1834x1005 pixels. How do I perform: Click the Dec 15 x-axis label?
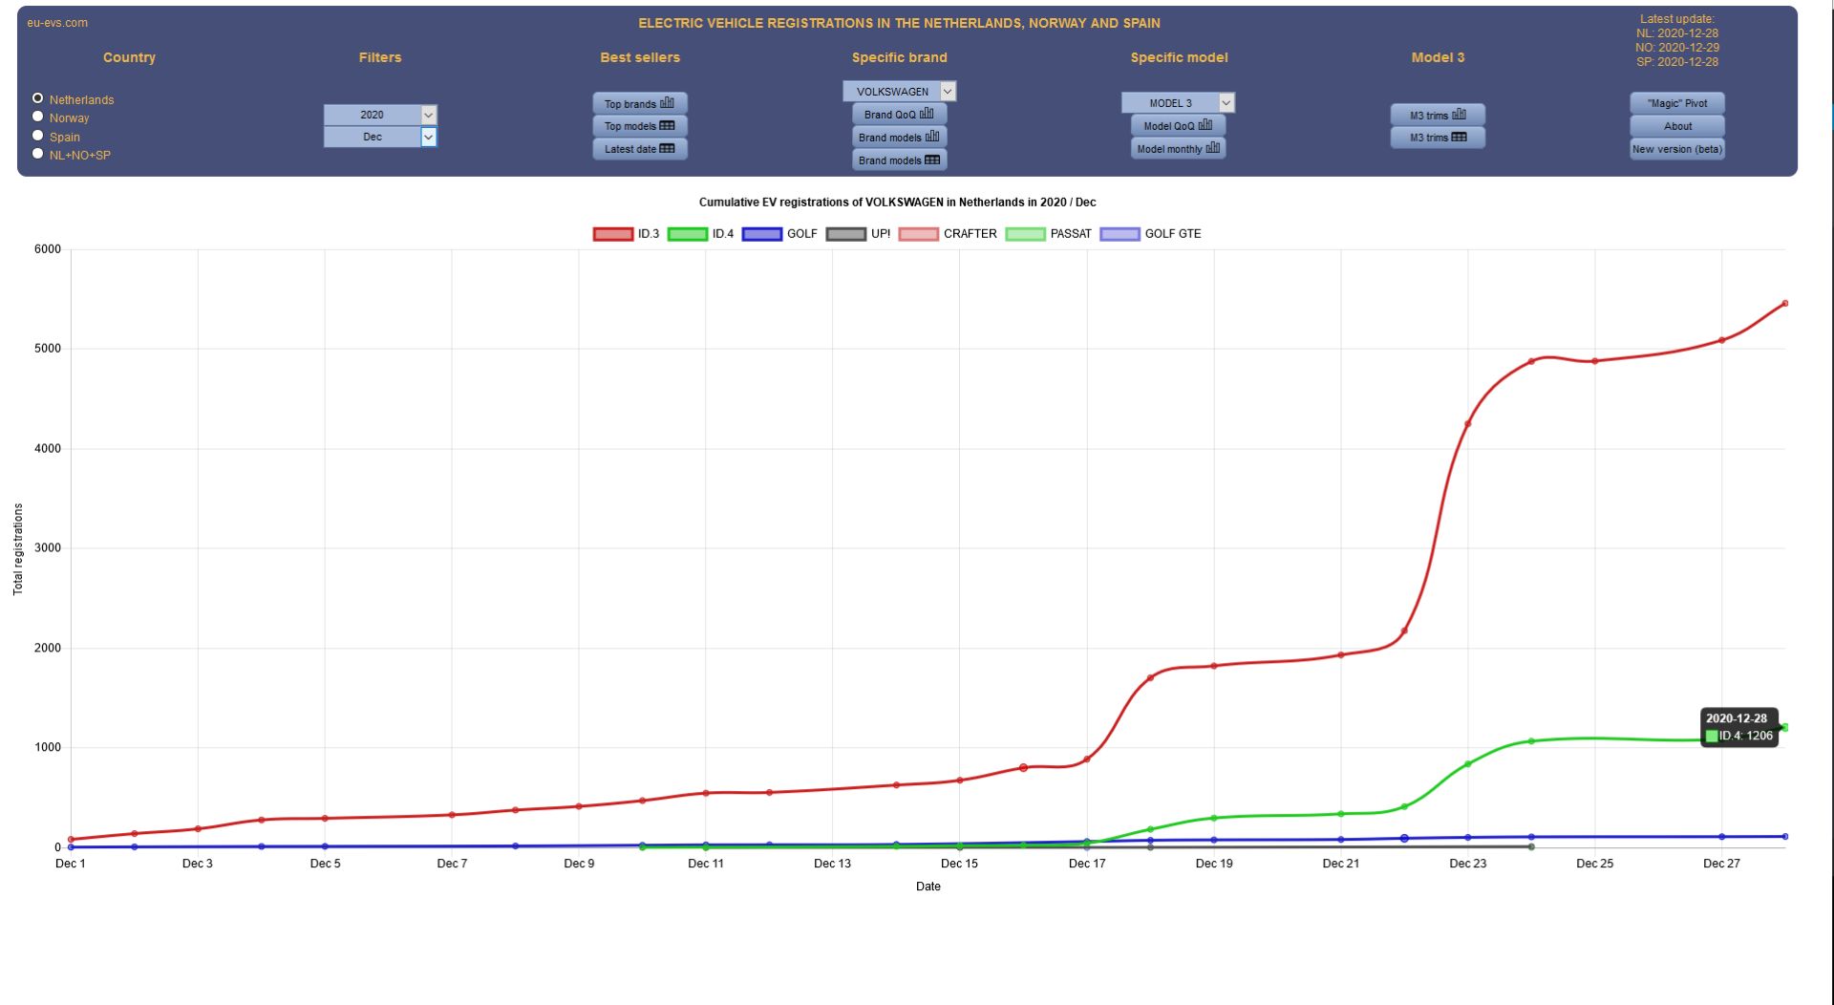click(959, 864)
